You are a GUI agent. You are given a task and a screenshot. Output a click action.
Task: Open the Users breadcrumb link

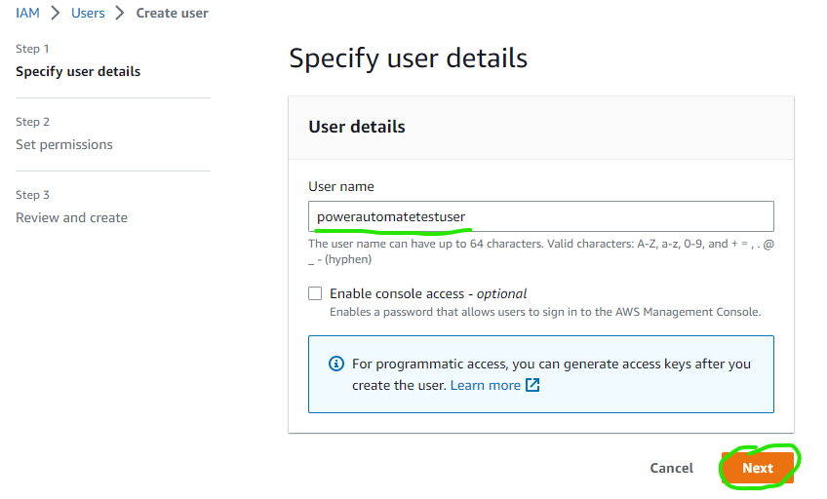88,14
